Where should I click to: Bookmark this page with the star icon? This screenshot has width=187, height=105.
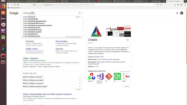pyautogui.click(x=161, y=5)
